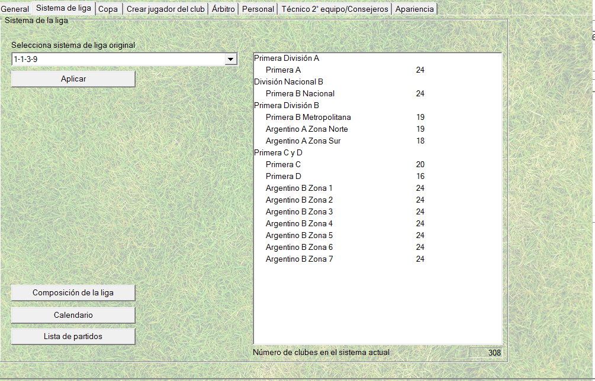Select the Argentino B Zona 1 row

coord(378,188)
